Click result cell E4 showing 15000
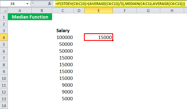 pos(98,37)
